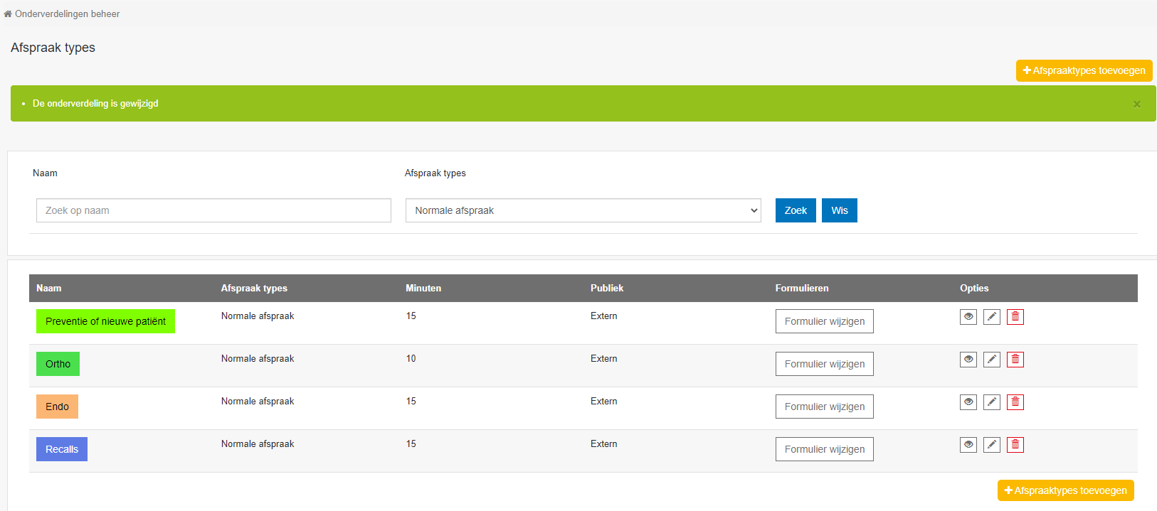
Task: Click the Zoek button
Action: coord(795,210)
